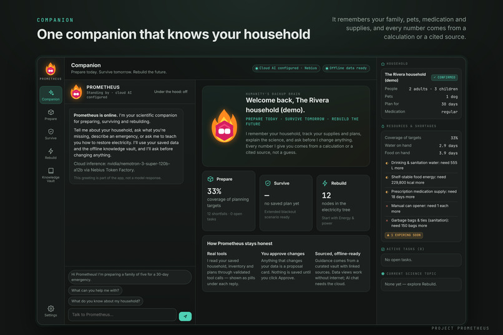Choose suggestion 'What do you know about my household?'
This screenshot has height=335, width=503.
(x=105, y=301)
